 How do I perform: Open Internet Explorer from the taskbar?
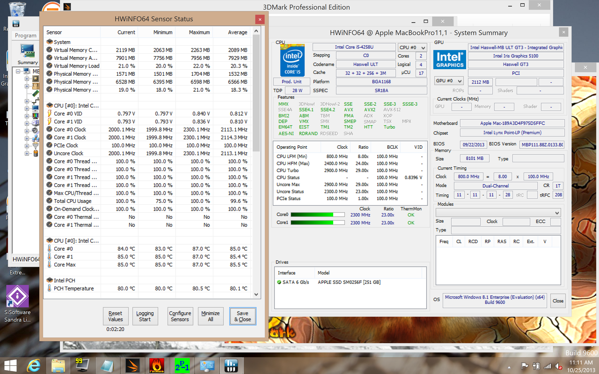pos(34,366)
